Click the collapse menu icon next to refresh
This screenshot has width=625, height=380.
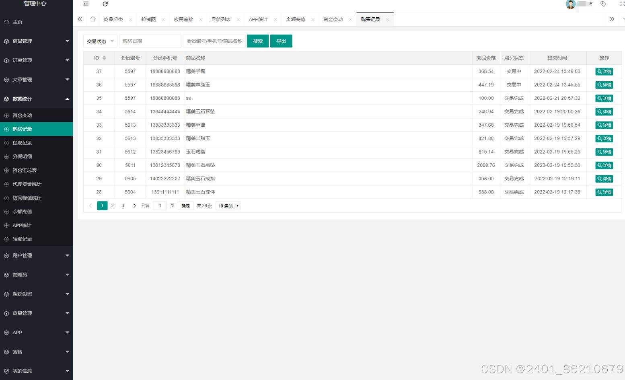click(86, 4)
